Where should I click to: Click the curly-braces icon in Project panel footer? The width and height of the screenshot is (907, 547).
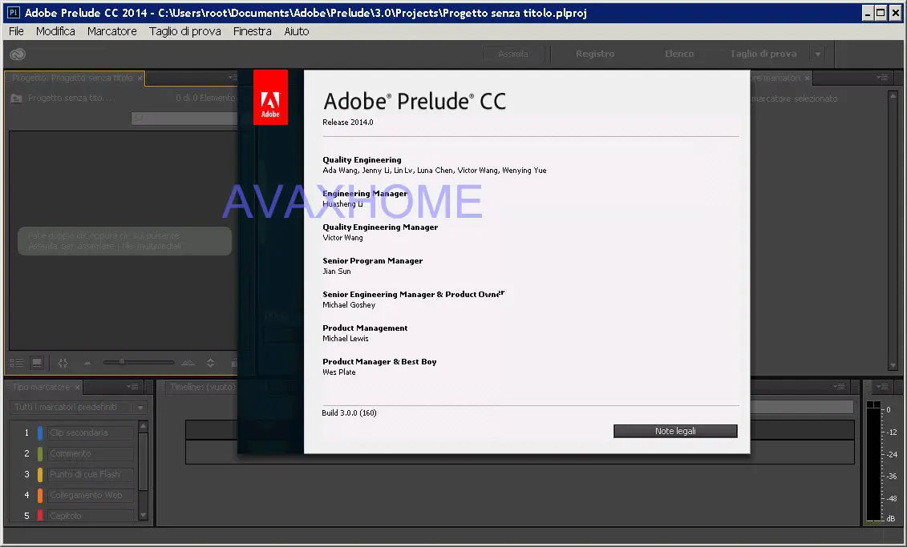[x=63, y=363]
